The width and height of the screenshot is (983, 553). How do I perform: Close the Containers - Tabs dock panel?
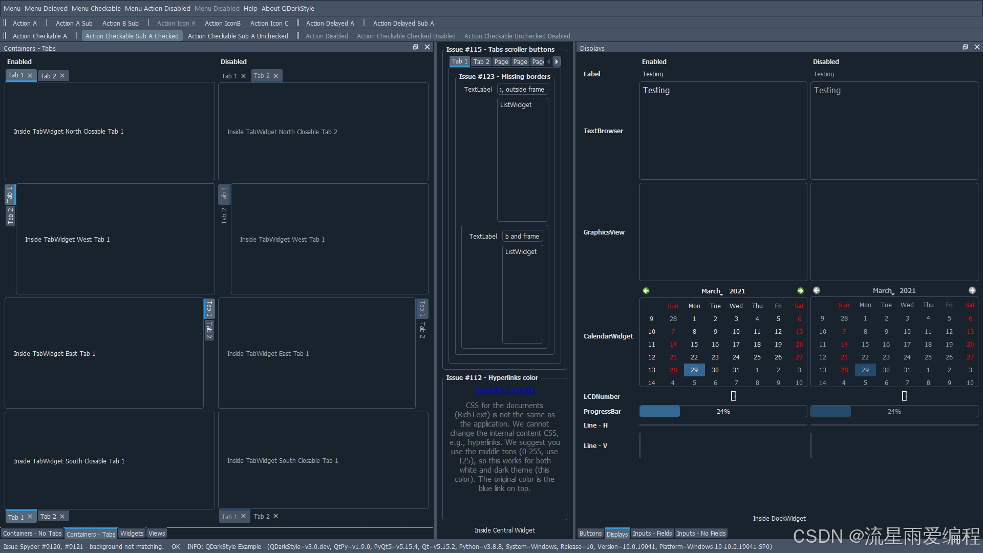[427, 47]
